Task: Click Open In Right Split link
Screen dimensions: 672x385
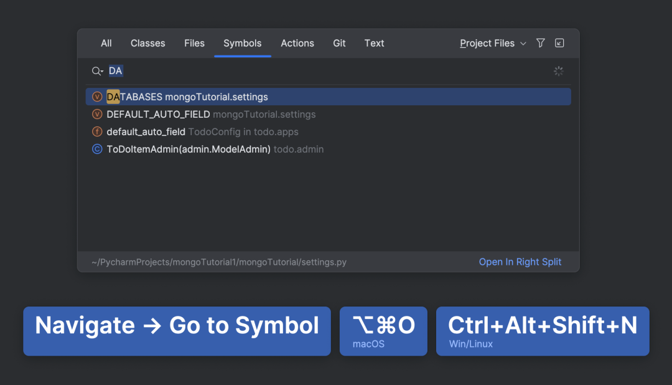Action: pyautogui.click(x=520, y=262)
